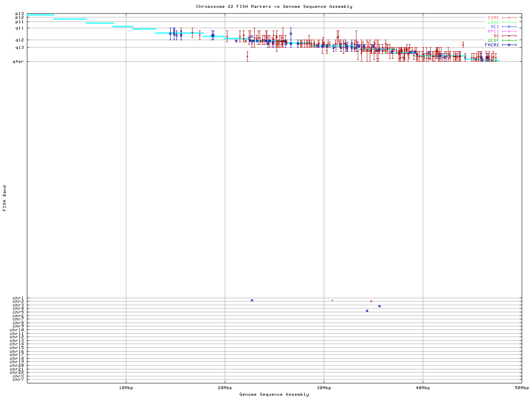The image size is (530, 397).
Task: Click the cyan p13 band segment at top left
Action: coord(41,15)
